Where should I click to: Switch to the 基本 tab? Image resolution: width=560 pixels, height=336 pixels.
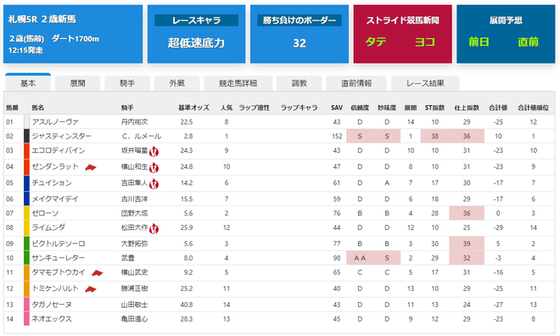pyautogui.click(x=28, y=83)
